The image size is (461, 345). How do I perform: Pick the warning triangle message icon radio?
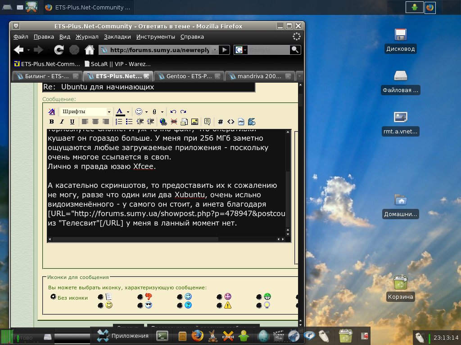pyautogui.click(x=220, y=305)
